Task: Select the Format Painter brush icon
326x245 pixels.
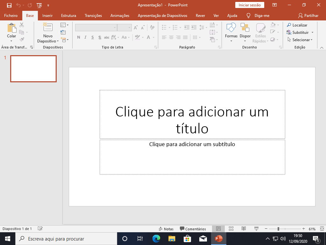Action: point(22,39)
